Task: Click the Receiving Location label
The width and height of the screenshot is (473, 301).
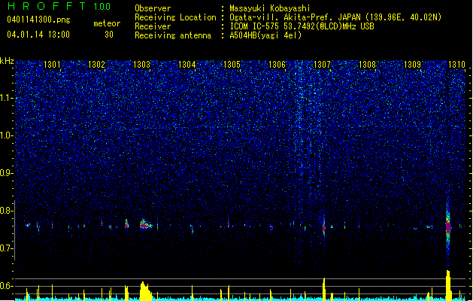Action: click(x=175, y=17)
